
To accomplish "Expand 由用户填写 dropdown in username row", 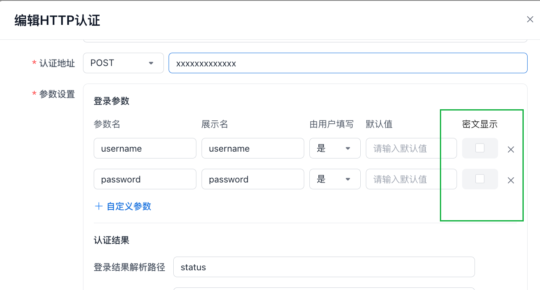I will [x=335, y=148].
